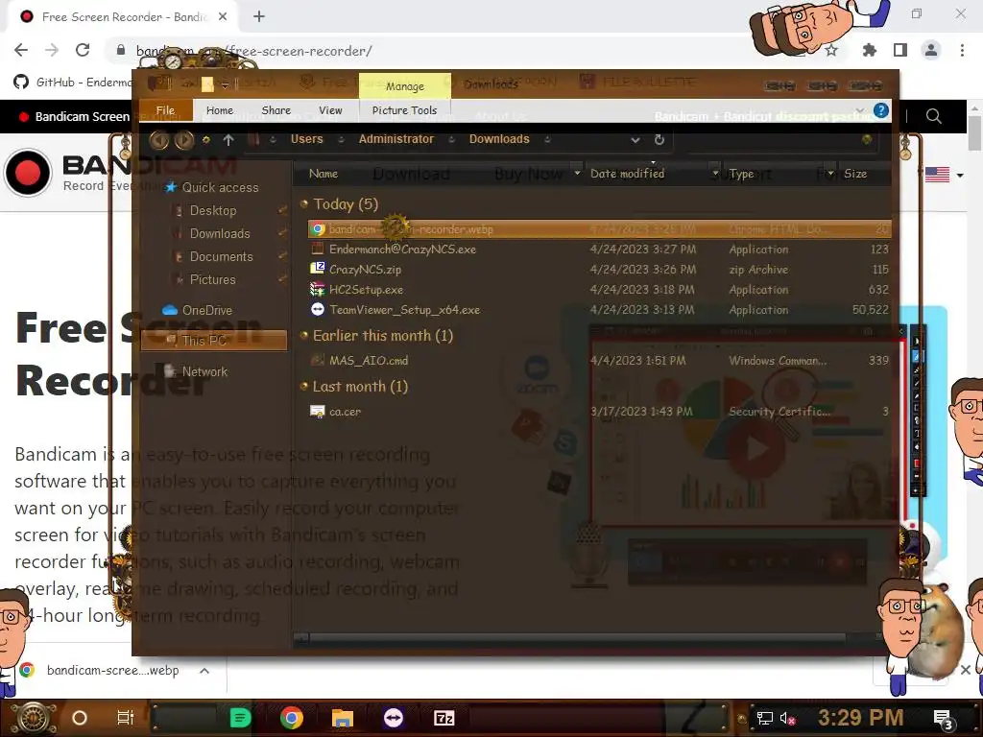
Task: Go up one folder level in Explorer
Action: [228, 140]
